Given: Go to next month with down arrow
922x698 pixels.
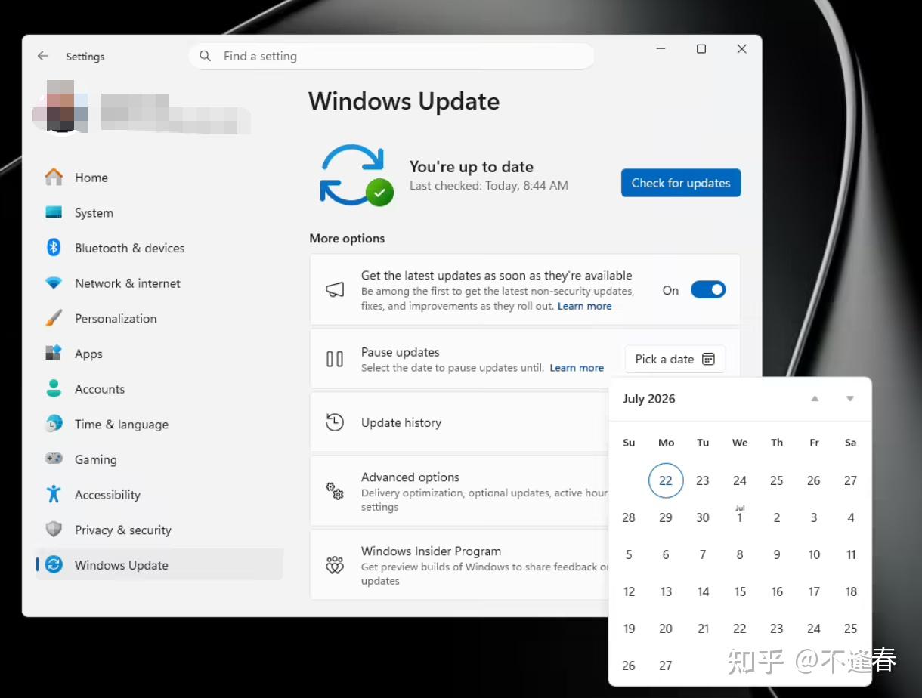Looking at the screenshot, I should 850,399.
